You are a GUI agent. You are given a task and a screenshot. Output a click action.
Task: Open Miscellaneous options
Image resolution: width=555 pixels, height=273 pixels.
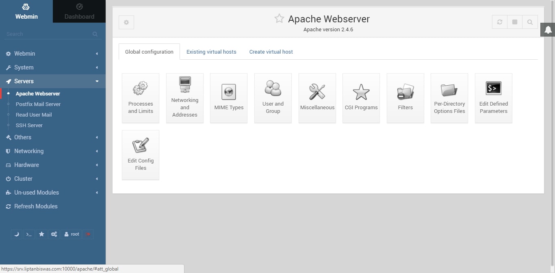[317, 98]
